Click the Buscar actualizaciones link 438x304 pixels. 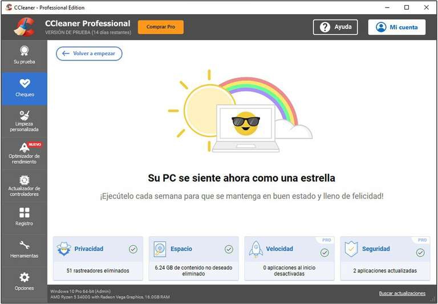point(402,293)
